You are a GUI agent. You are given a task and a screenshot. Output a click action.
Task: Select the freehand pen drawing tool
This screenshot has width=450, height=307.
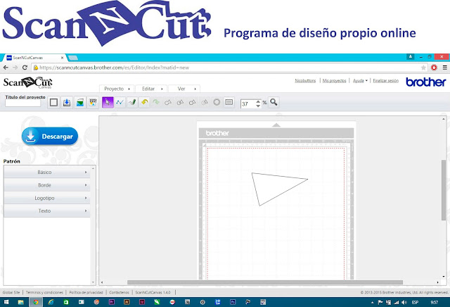click(x=132, y=102)
